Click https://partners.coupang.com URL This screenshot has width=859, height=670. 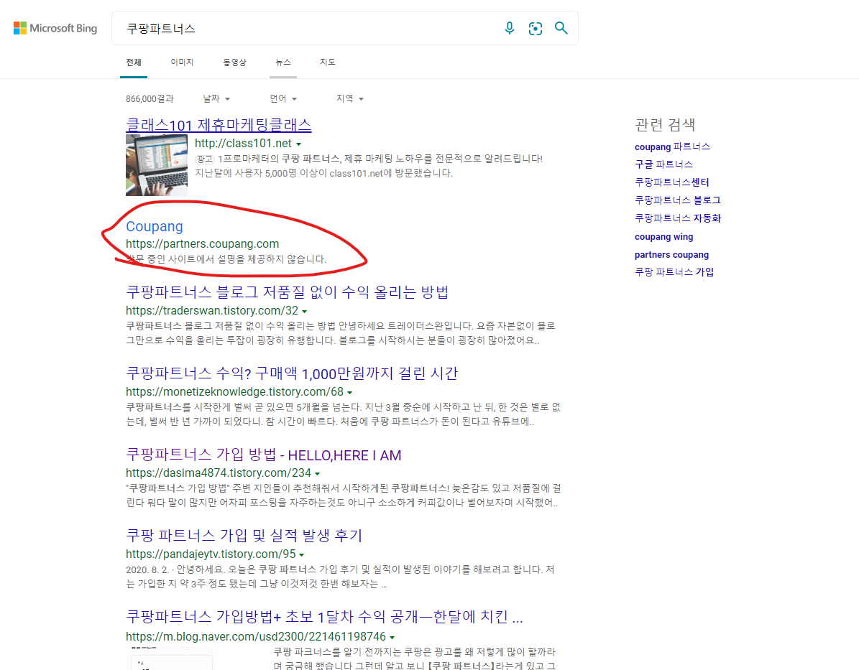(x=202, y=243)
